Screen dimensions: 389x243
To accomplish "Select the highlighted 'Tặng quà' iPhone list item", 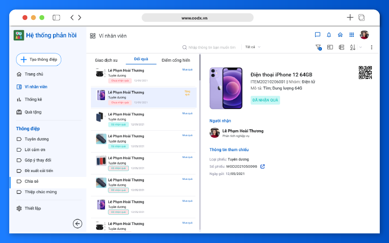I will click(x=143, y=97).
